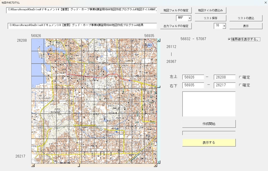
Task: Click the 地図タイルの読込み button
Action: pyautogui.click(x=210, y=10)
